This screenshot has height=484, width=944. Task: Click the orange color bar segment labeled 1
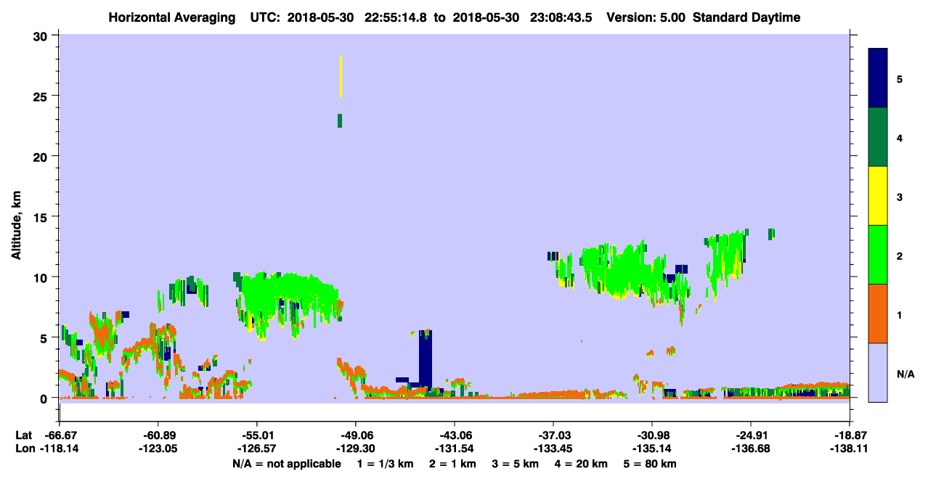878,313
